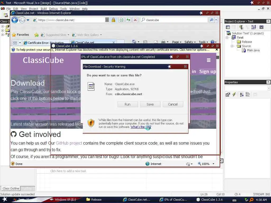271x203 pixels.
Task: Open a new blank IE tab
Action: coord(121,42)
